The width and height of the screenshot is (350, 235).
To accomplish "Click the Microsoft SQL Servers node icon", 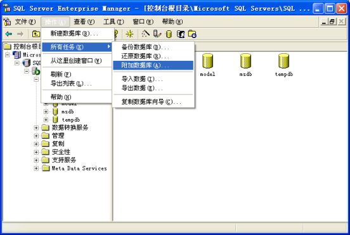I will point(16,54).
